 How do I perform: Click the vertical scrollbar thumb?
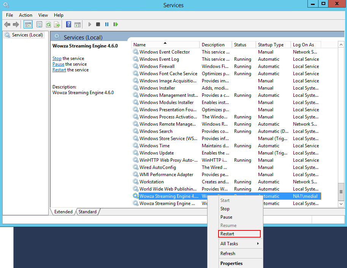tap(341, 192)
